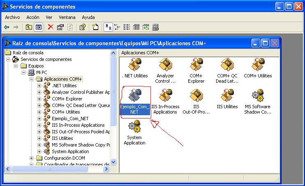Select Configuración DCOM folder in tree
Screen dimensions: 305x186
[65, 158]
